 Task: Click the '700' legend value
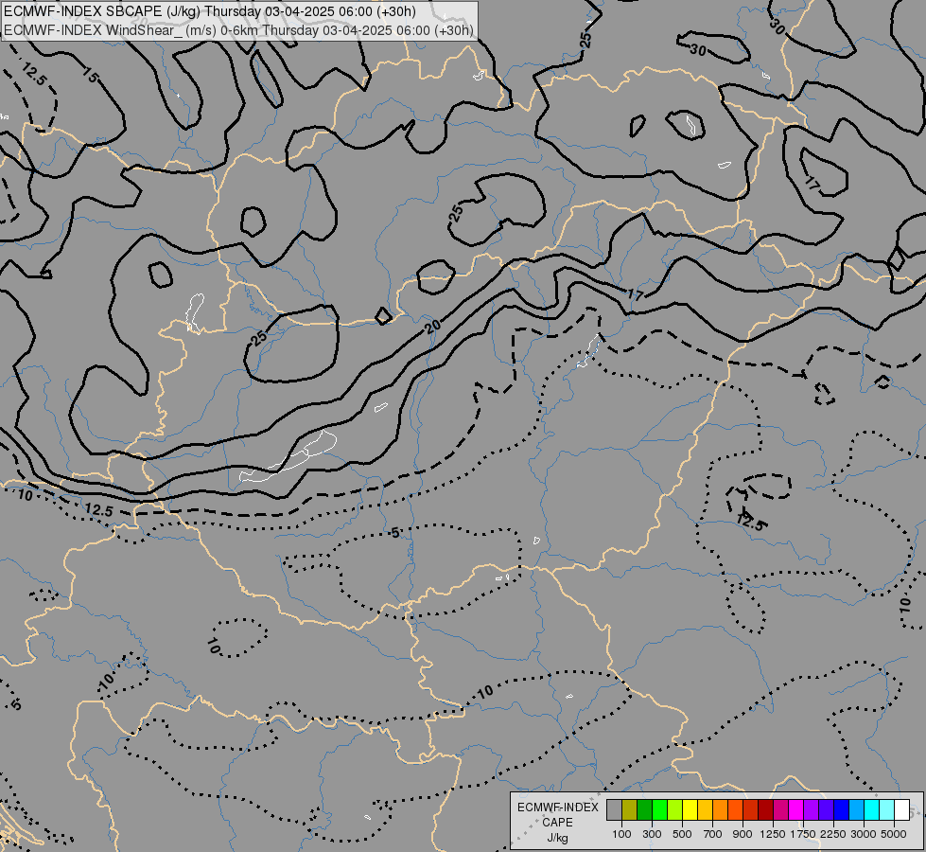point(713,834)
